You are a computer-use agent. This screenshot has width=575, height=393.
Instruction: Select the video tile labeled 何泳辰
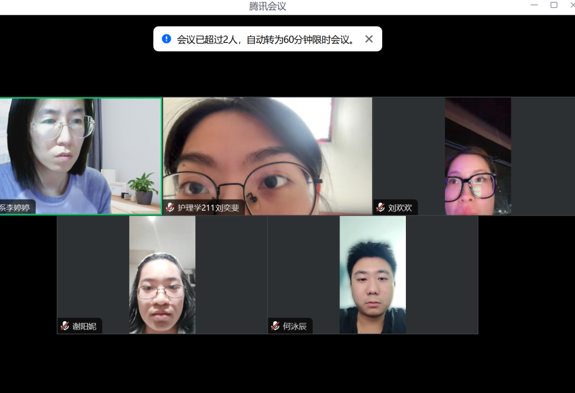[x=373, y=274]
